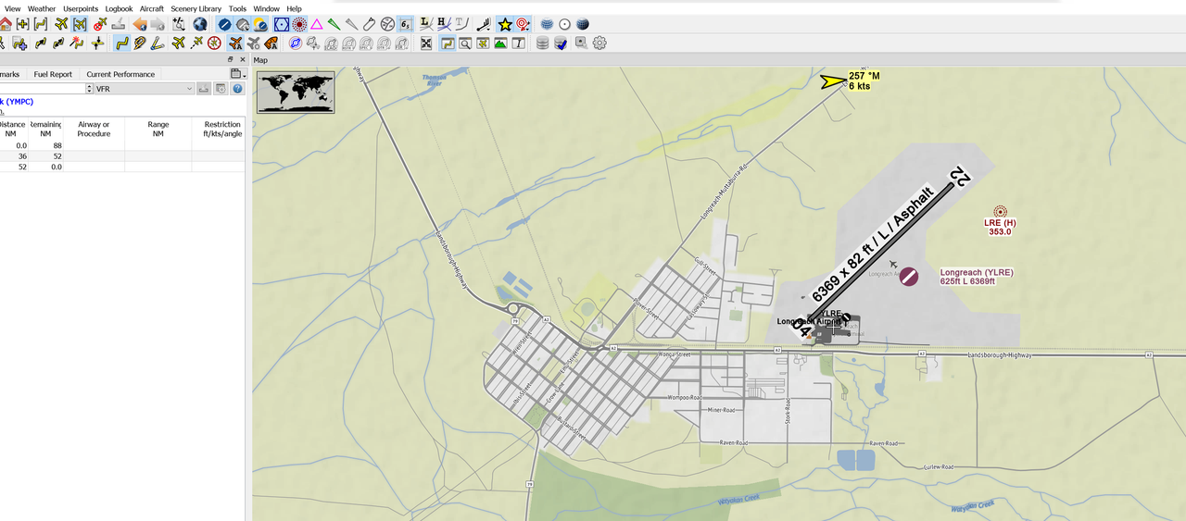
Task: Toggle NDB stations red dotted circle icon
Action: click(298, 24)
